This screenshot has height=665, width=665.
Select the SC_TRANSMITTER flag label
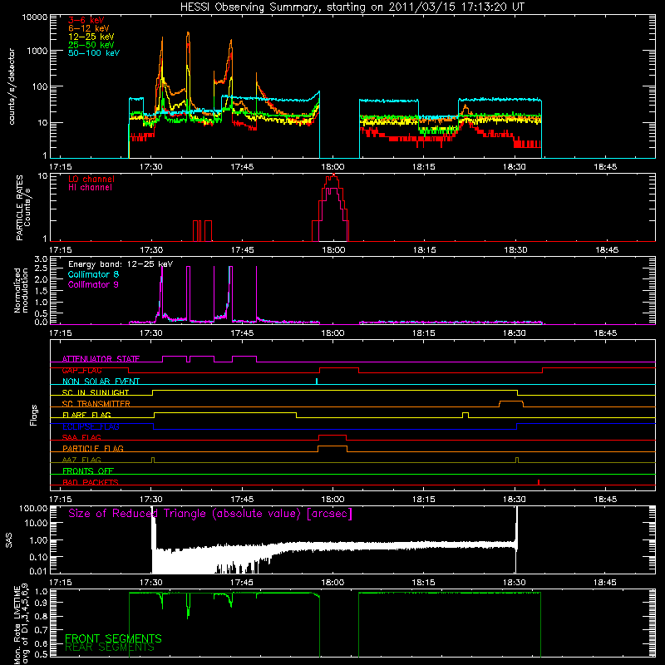96,404
